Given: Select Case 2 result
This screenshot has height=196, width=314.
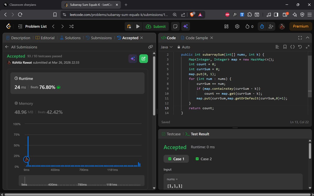Looking at the screenshot, I should 204,159.
